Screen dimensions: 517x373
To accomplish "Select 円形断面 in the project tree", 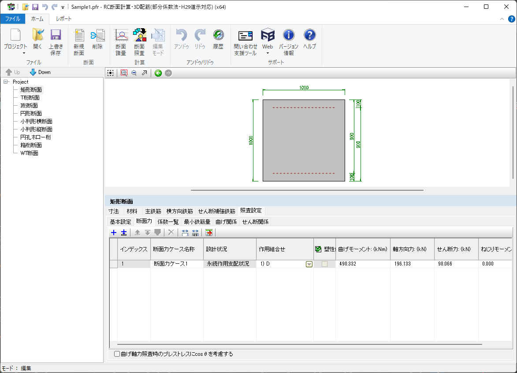I will tap(31, 114).
